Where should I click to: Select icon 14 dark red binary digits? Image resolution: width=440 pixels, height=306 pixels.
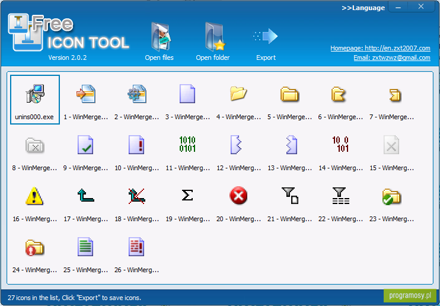tap(340, 144)
